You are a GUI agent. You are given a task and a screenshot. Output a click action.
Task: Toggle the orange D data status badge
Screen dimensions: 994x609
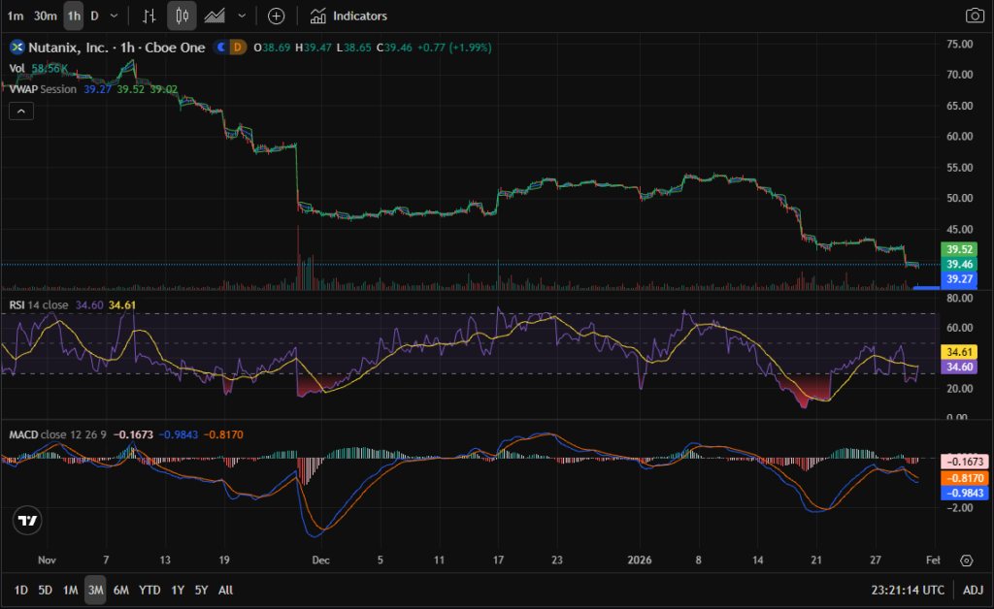coord(238,48)
